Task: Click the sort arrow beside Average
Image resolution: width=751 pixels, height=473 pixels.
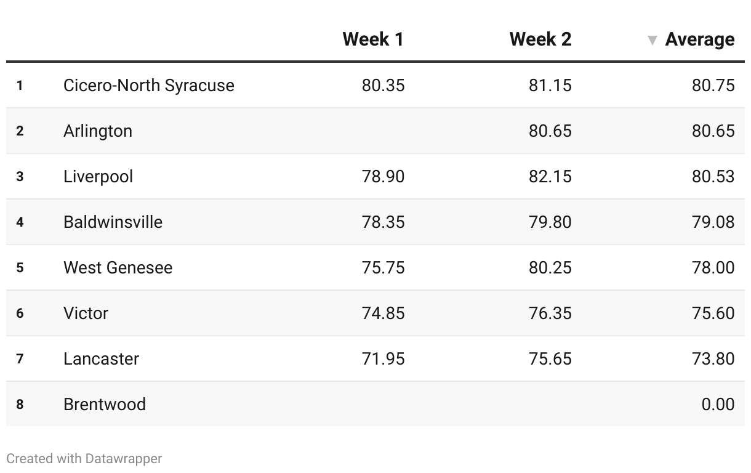Action: pyautogui.click(x=653, y=41)
